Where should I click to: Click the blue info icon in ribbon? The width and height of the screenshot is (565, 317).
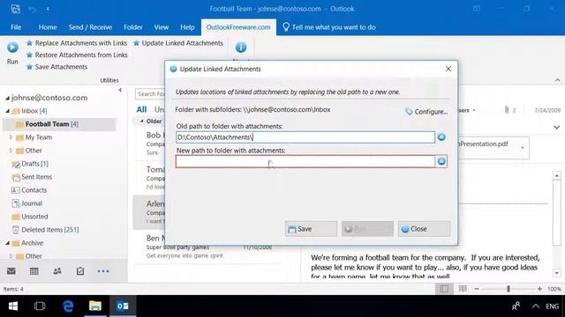tap(241, 47)
